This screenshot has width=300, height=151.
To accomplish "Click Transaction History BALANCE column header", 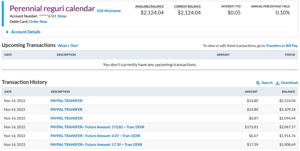I will [x=288, y=92].
